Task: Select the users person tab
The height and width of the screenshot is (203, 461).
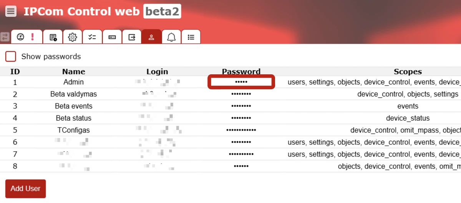Action: (151, 37)
